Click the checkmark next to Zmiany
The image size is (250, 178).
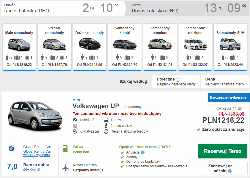[x=122, y=157]
